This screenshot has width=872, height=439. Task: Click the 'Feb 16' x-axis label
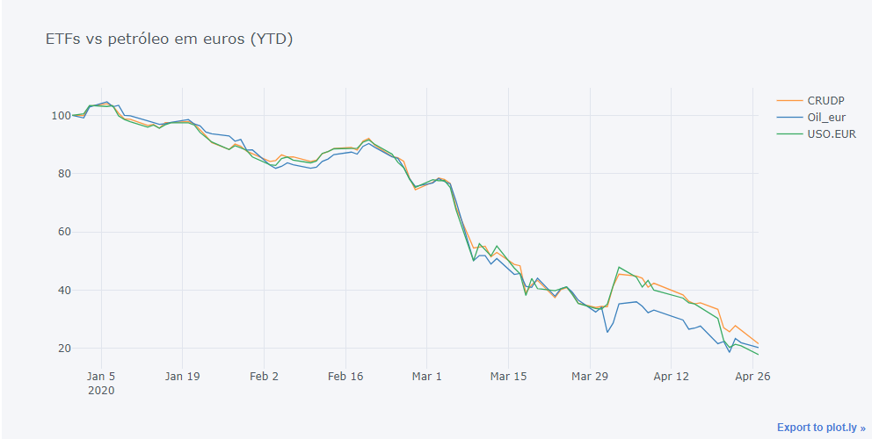point(345,376)
